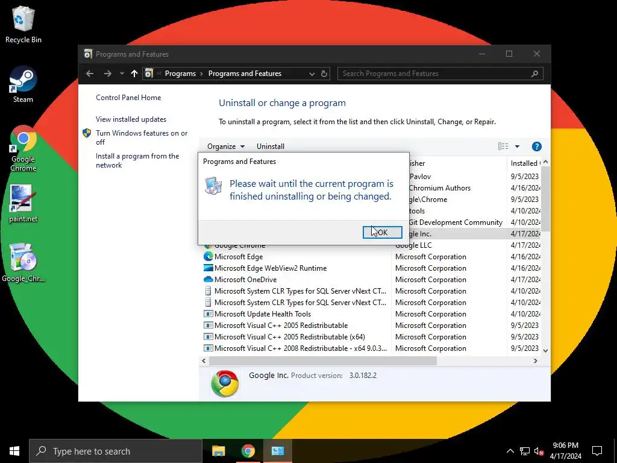Click the Chrome logo in details pane
Screen dimensions: 617x463
tap(225, 383)
